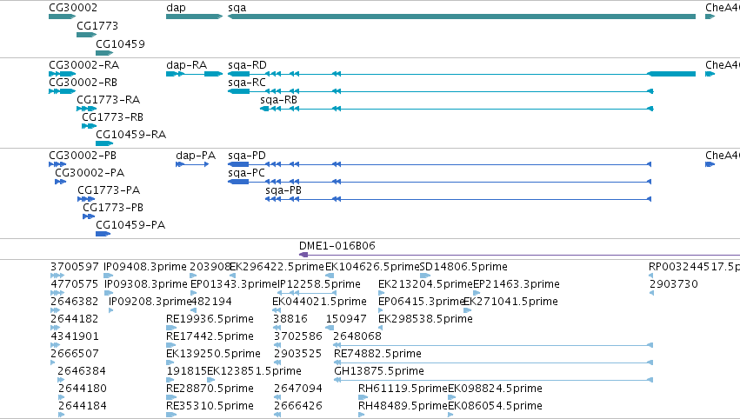Select protein label CG30002-PA
The height and width of the screenshot is (419, 740).
[90, 173]
